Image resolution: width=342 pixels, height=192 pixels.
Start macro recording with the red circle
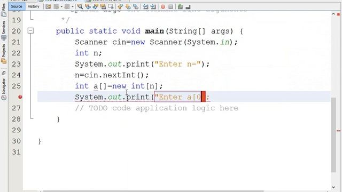tap(163, 7)
